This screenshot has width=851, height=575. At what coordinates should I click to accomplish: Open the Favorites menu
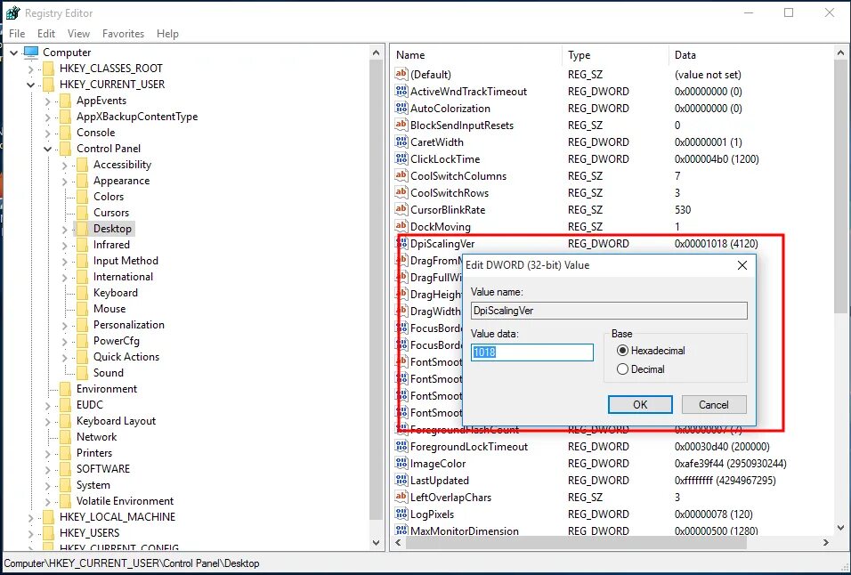coord(123,34)
